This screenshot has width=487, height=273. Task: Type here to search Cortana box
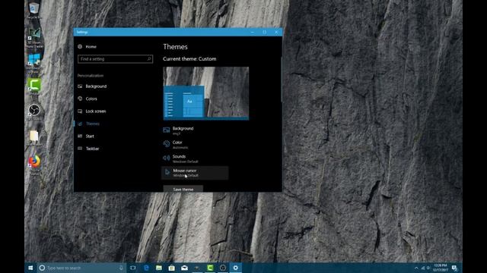[81, 268]
